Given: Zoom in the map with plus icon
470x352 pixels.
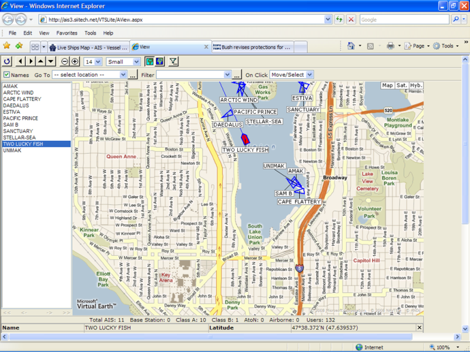Looking at the screenshot, I should click(75, 62).
